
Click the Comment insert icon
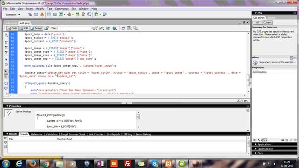click(89, 14)
